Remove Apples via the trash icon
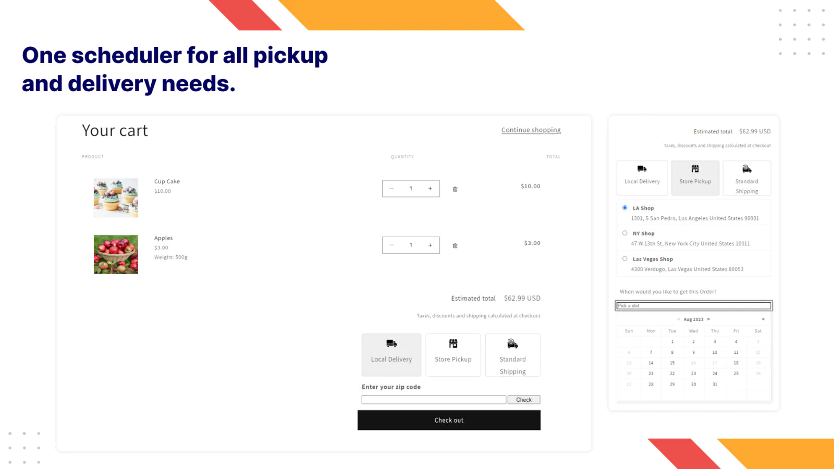 coord(454,245)
